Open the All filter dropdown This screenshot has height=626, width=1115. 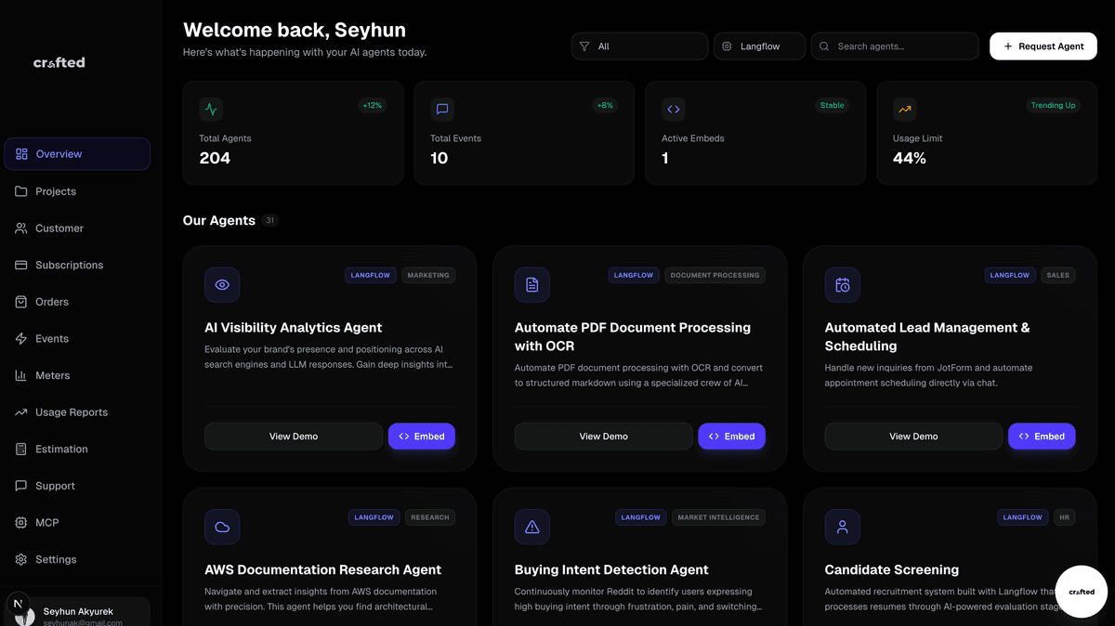tap(639, 46)
